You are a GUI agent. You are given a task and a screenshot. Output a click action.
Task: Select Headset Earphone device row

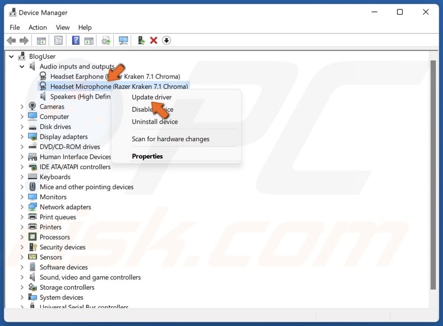click(x=115, y=77)
